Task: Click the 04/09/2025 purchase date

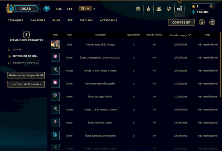Action: point(181,123)
